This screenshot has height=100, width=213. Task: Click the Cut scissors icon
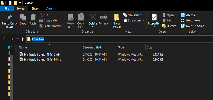point(41,15)
